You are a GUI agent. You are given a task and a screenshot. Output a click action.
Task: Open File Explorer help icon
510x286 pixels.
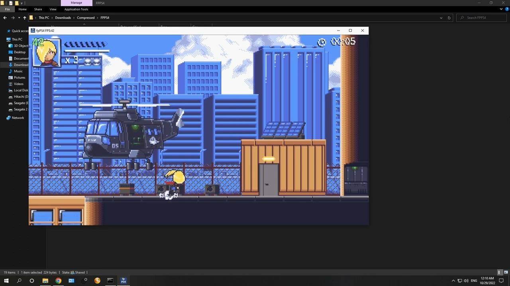[x=506, y=9]
